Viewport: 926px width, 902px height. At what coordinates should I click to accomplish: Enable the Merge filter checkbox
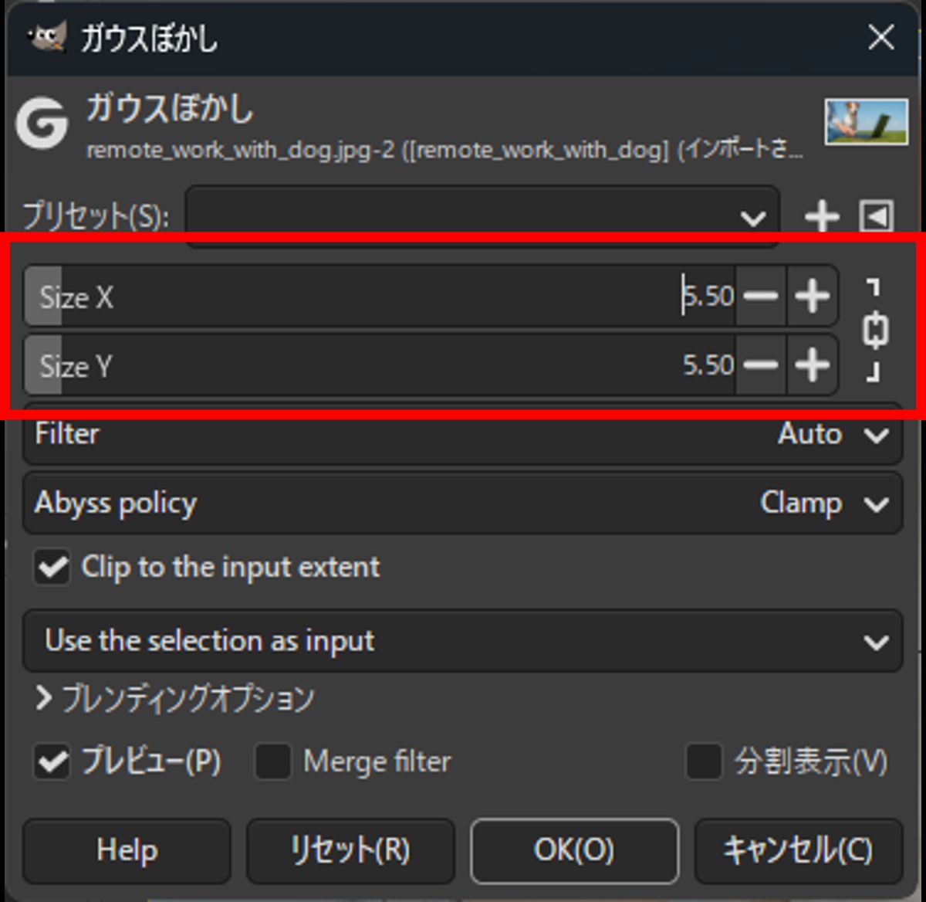273,762
